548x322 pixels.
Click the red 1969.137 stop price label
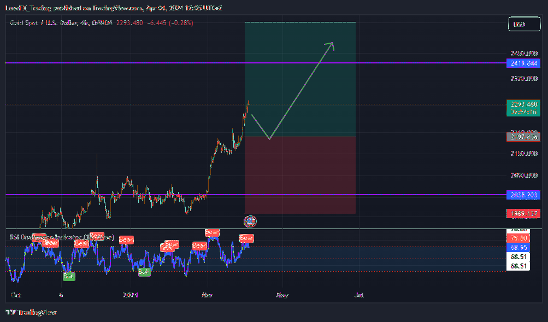(x=523, y=213)
